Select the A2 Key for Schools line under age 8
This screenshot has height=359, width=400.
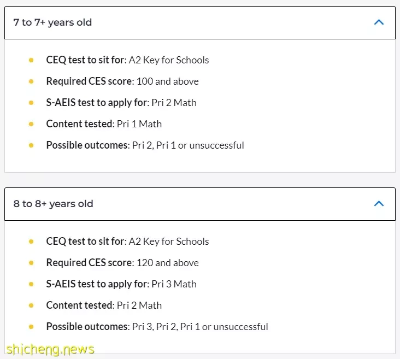coord(127,242)
